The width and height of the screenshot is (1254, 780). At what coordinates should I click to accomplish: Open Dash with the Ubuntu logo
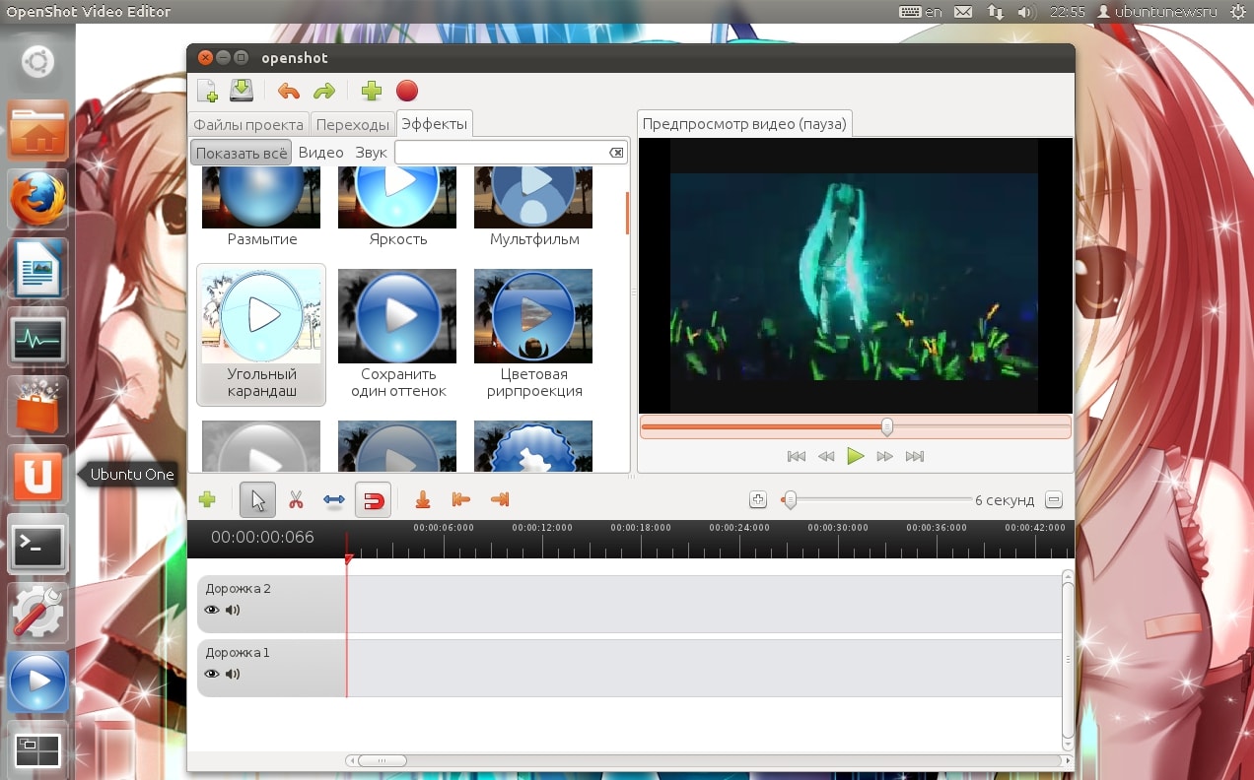click(x=38, y=63)
